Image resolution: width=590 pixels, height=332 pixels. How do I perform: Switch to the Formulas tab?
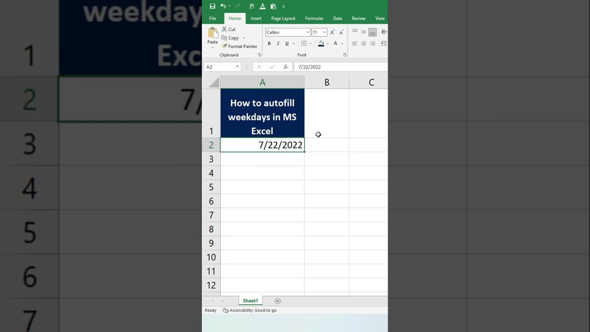point(314,18)
